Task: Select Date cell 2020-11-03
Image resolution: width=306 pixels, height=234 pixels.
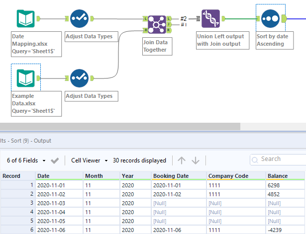Action: pyautogui.click(x=59, y=203)
